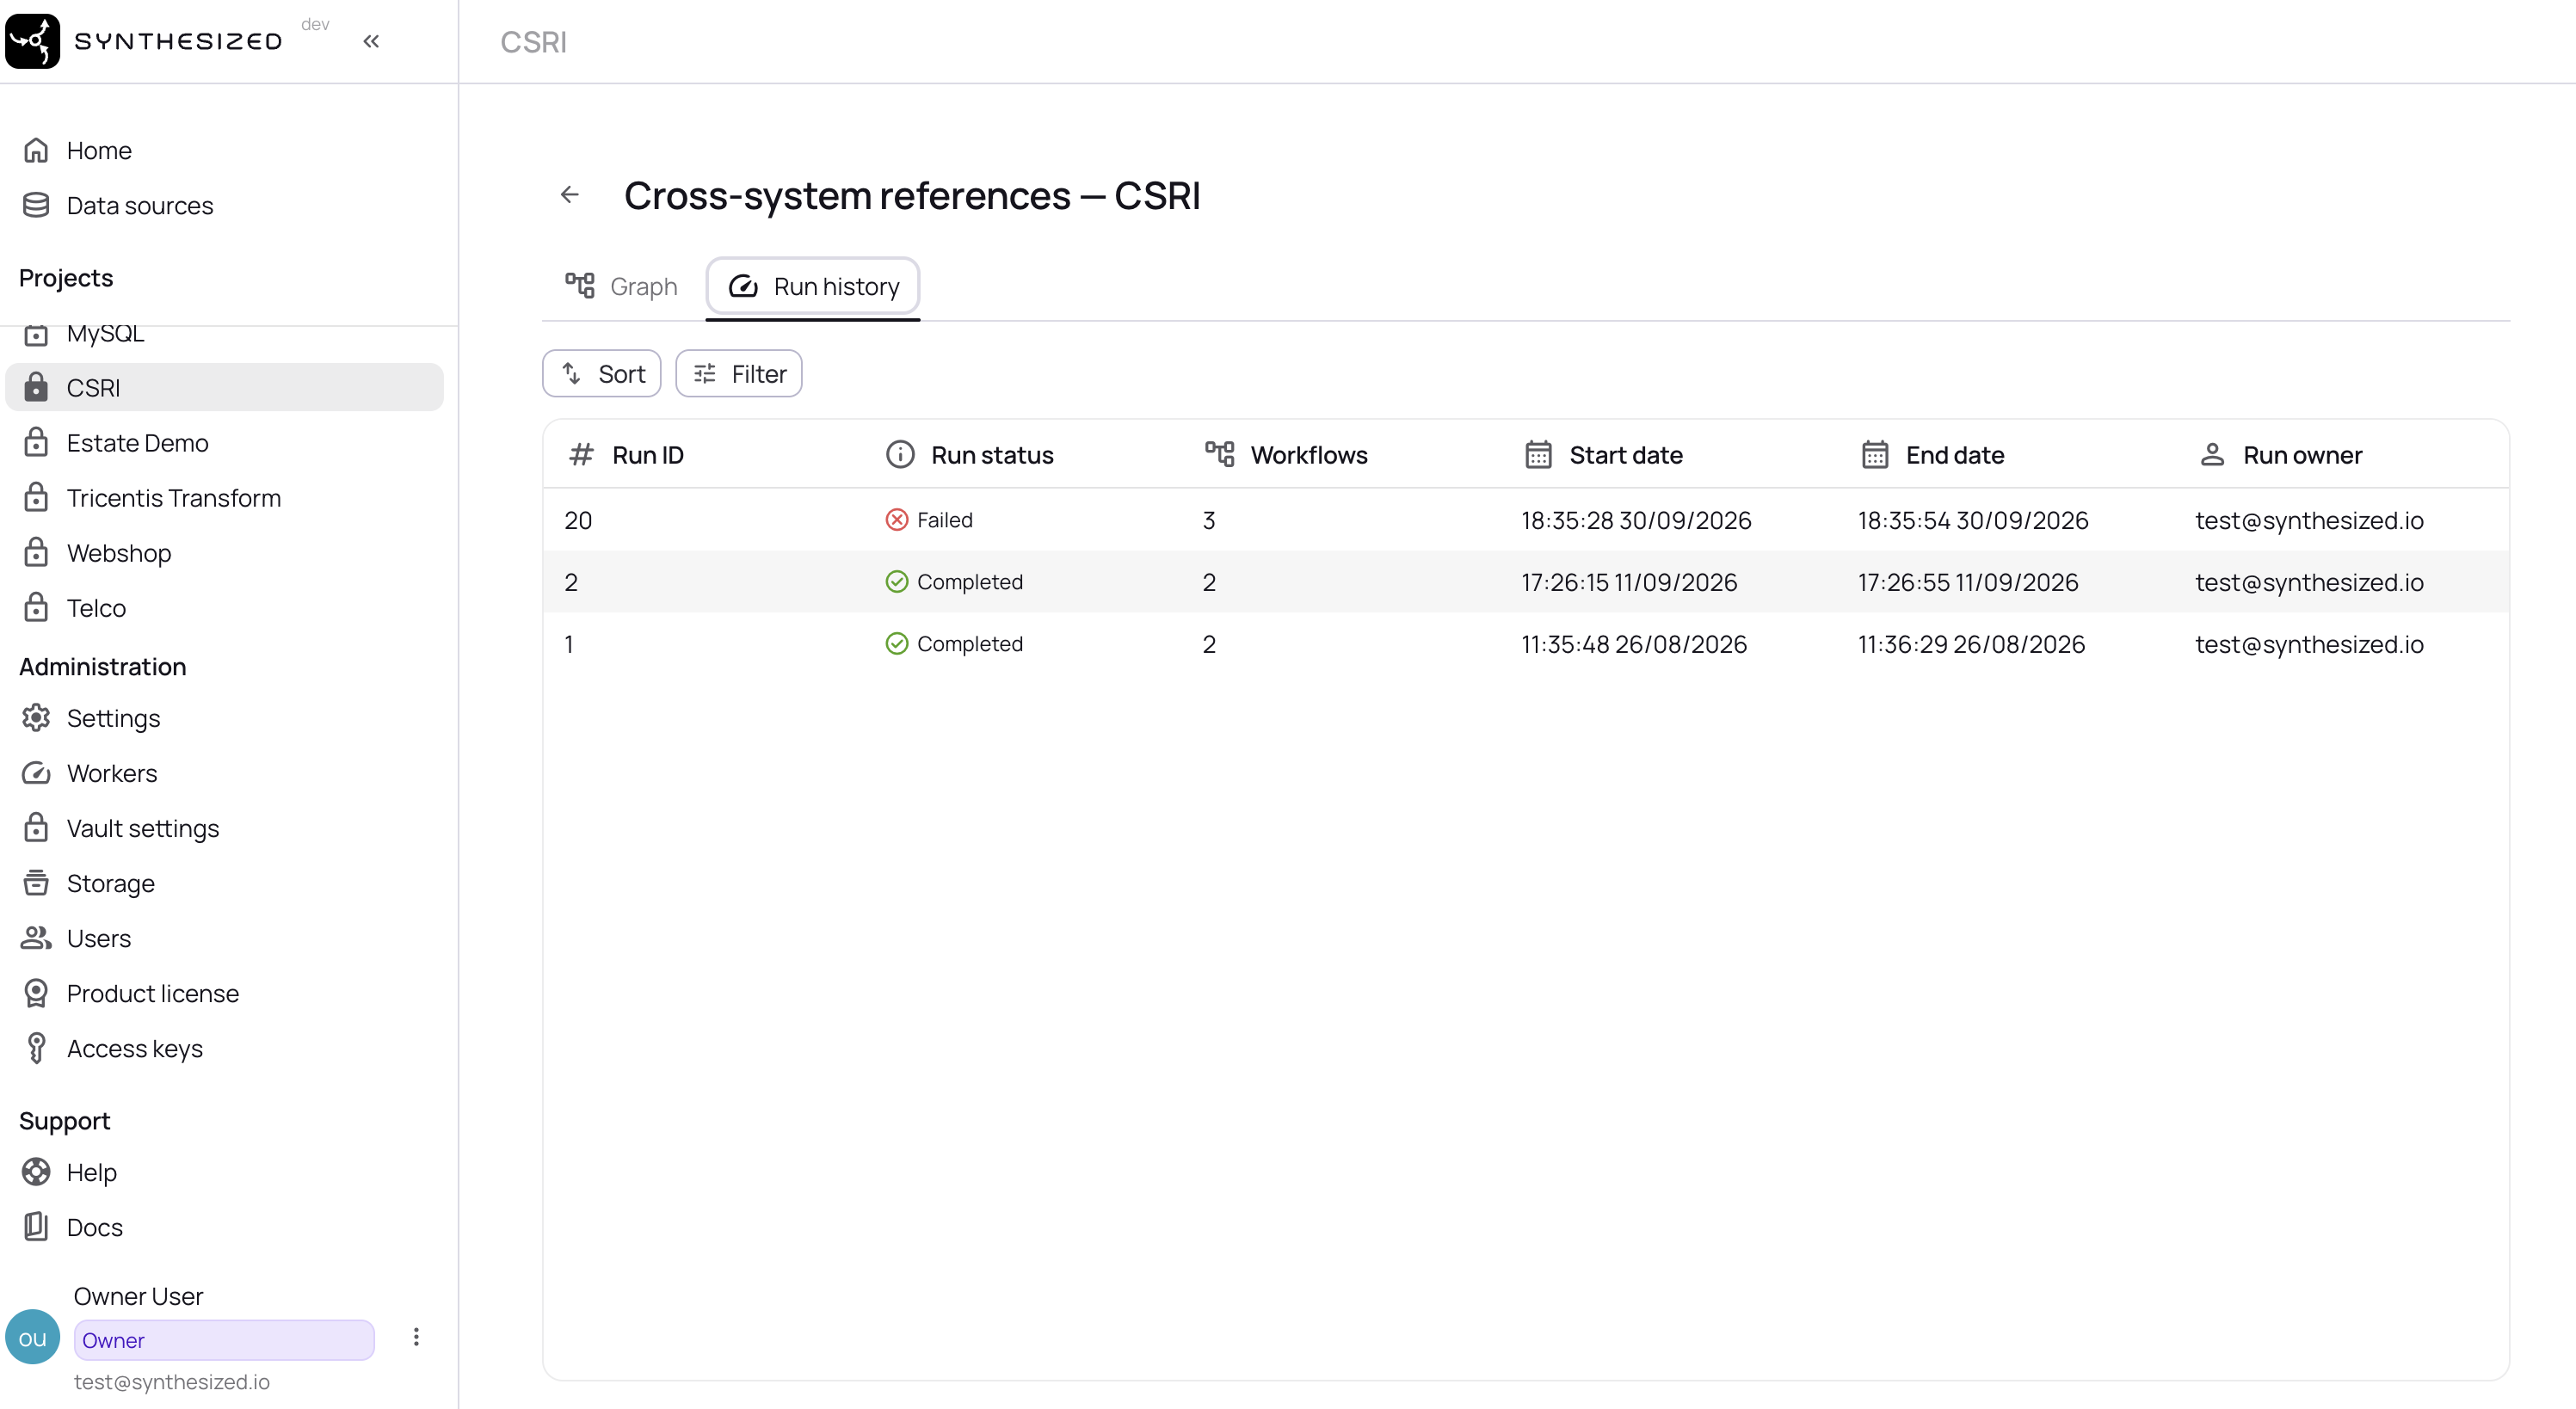Click end date 11:36:29 26/08/2026
The width and height of the screenshot is (2576, 1409).
pyautogui.click(x=1971, y=644)
